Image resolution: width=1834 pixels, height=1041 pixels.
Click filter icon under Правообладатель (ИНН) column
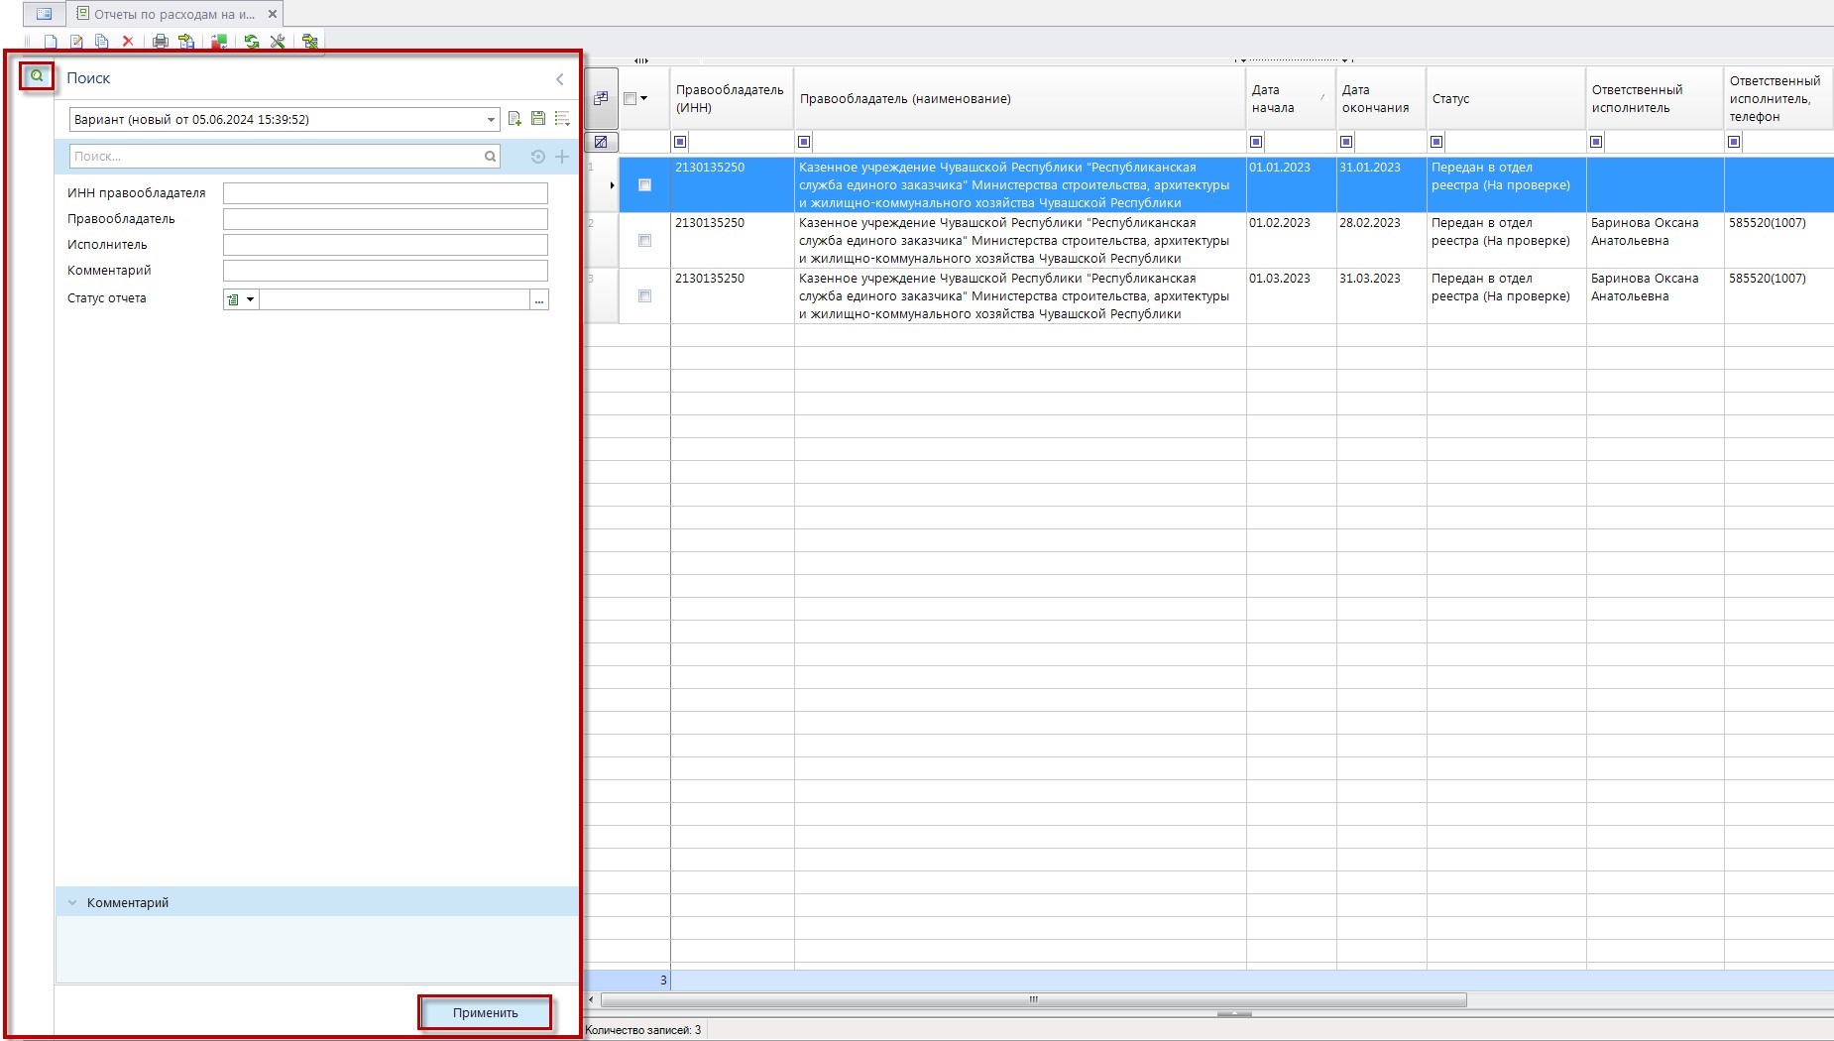(x=680, y=142)
